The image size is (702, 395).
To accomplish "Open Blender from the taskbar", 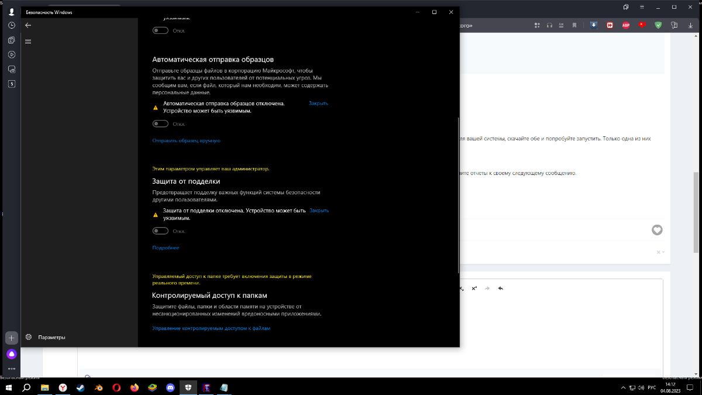I will pyautogui.click(x=98, y=387).
